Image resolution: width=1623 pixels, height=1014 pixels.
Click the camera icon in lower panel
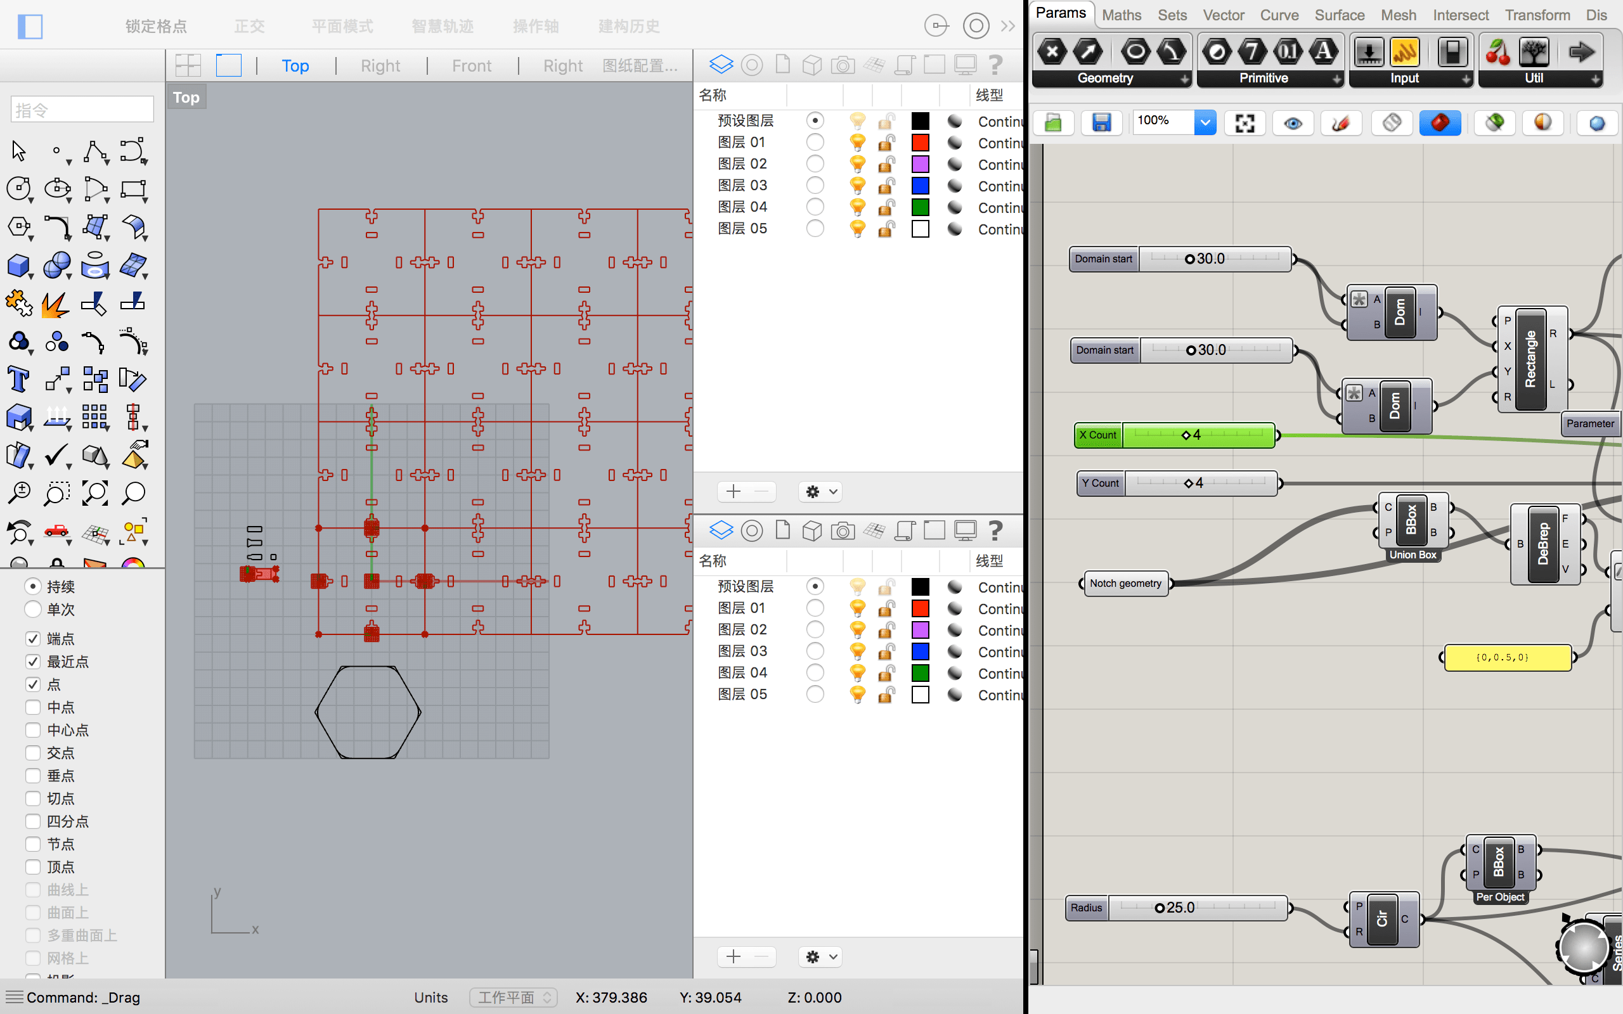pos(843,531)
